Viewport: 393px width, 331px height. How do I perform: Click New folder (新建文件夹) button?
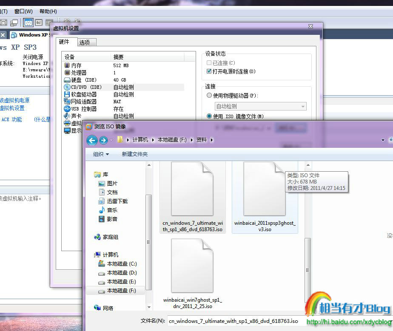(x=134, y=154)
